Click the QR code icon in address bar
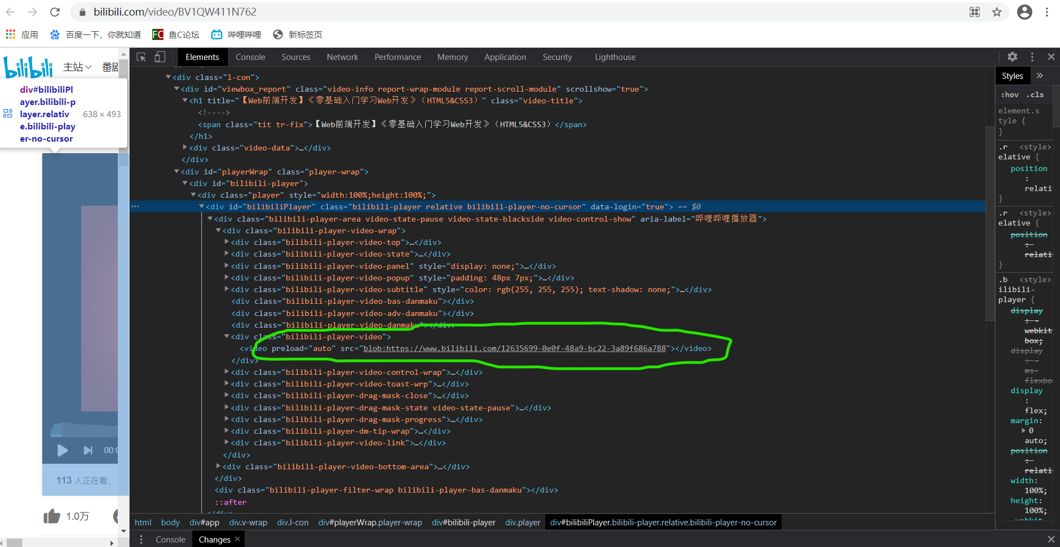Image resolution: width=1060 pixels, height=547 pixels. pos(974,12)
